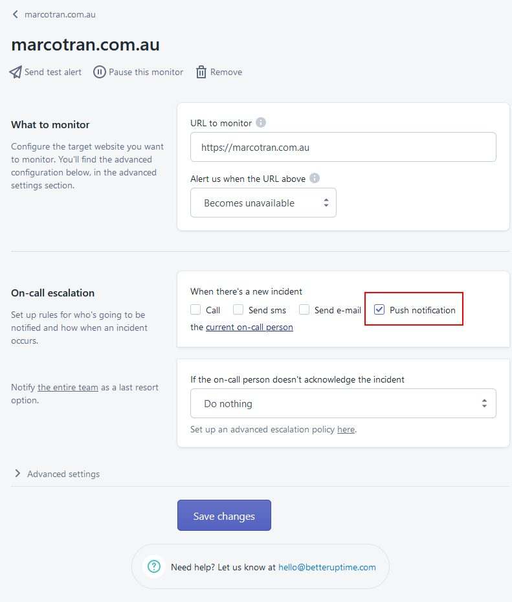Click the hello@betteruptime.com email link
This screenshot has height=602, width=512.
(327, 567)
